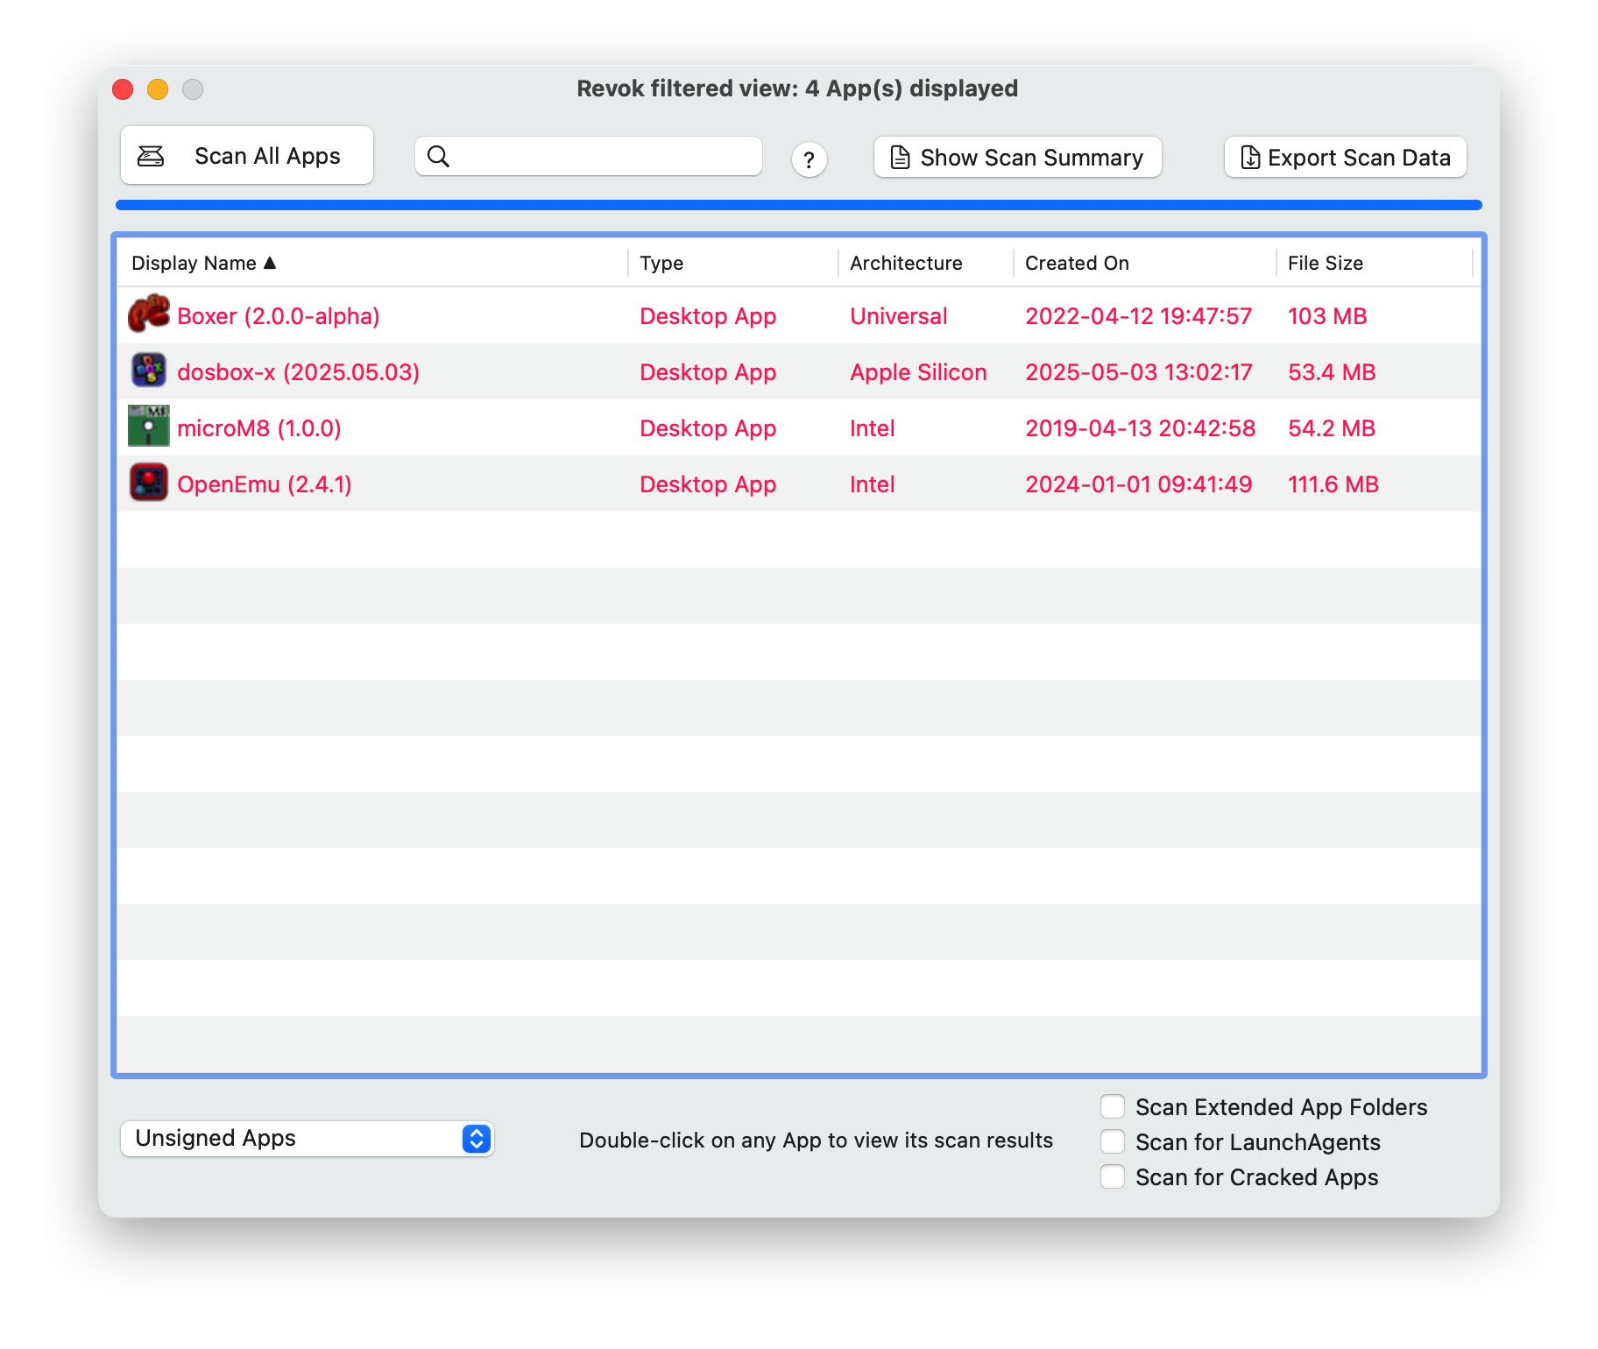The image size is (1598, 1349).
Task: Click Intel architecture in microM8 row
Action: point(872,428)
